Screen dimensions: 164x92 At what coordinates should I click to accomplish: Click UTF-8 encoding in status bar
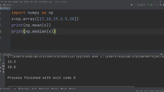146,91
